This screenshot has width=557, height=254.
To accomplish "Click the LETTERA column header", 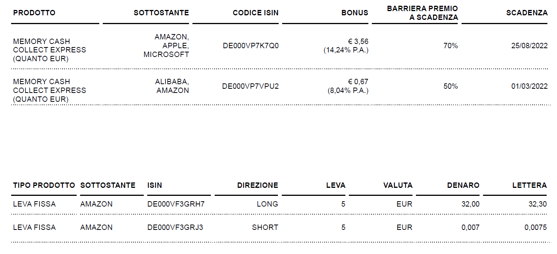I will [529, 185].
